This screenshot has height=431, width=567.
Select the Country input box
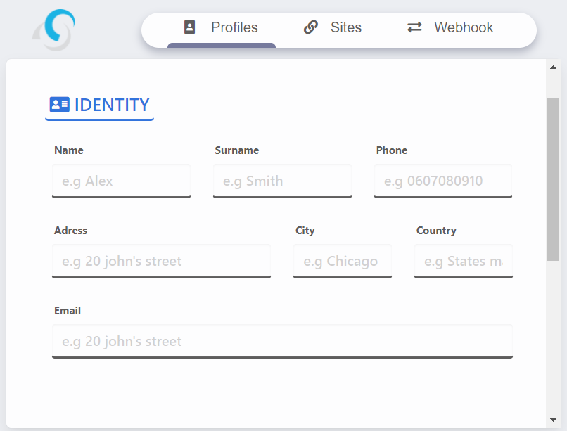[x=463, y=261]
